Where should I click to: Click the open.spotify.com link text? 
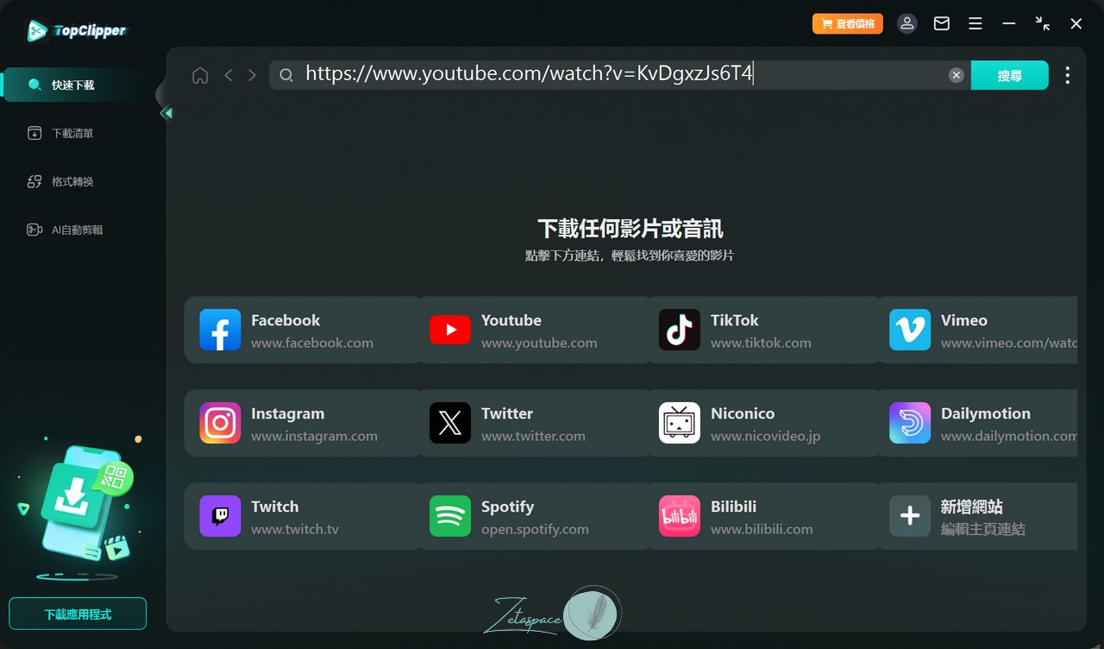click(x=535, y=529)
